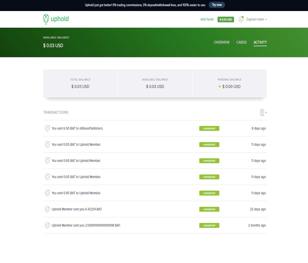Open the 2 months ago transaction row
This screenshot has height=263, width=308.
(155, 225)
